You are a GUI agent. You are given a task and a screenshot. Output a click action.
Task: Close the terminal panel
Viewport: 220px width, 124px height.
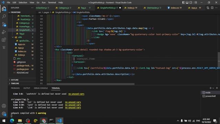coord(217,88)
